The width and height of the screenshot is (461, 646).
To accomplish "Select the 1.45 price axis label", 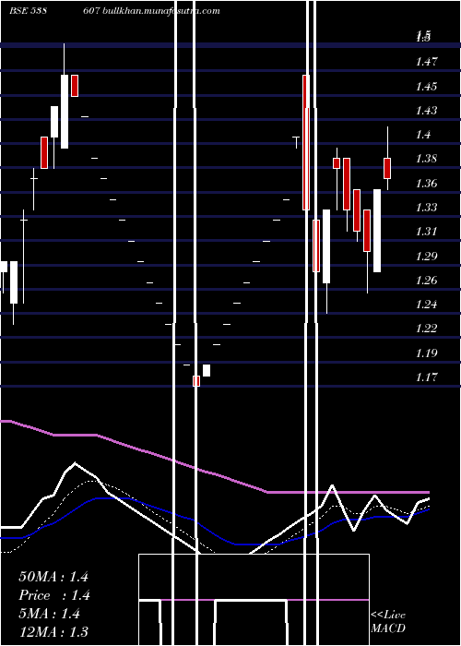I will tap(427, 87).
